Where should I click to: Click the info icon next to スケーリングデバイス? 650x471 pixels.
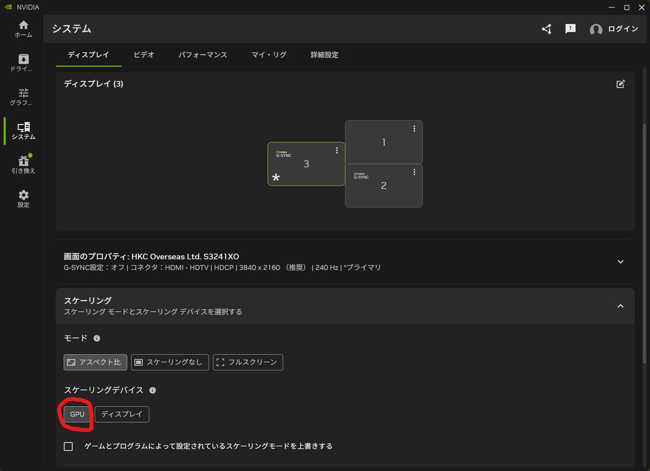point(153,390)
